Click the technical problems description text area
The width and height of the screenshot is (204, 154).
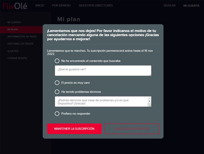coord(101,102)
